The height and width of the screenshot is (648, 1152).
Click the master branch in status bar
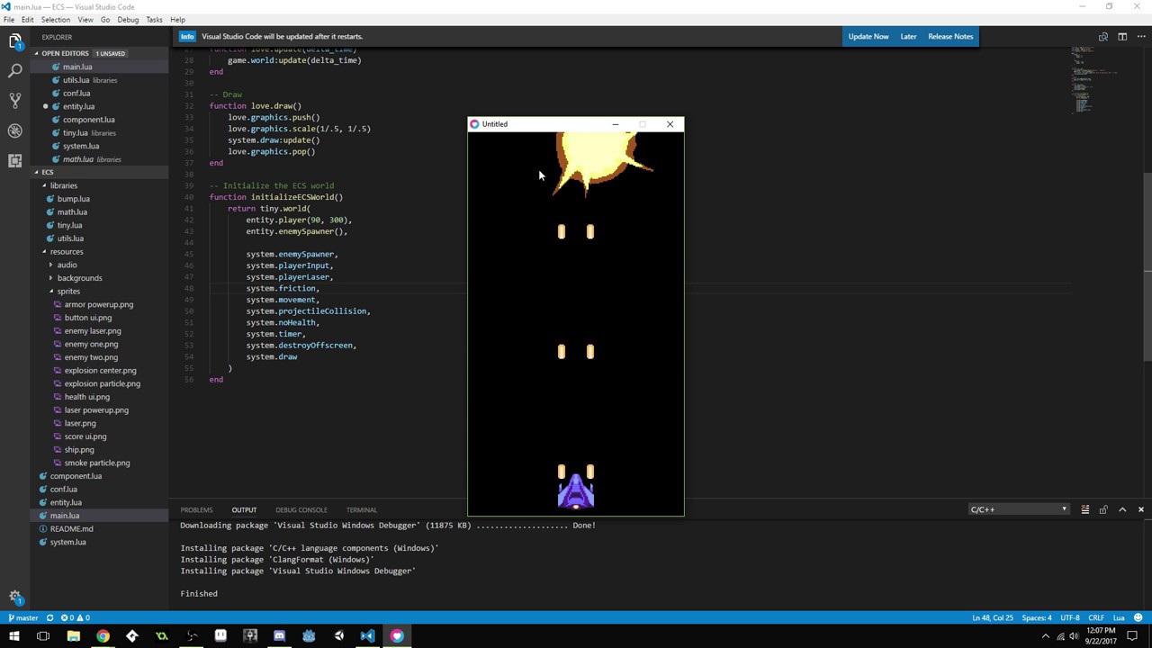[23, 618]
